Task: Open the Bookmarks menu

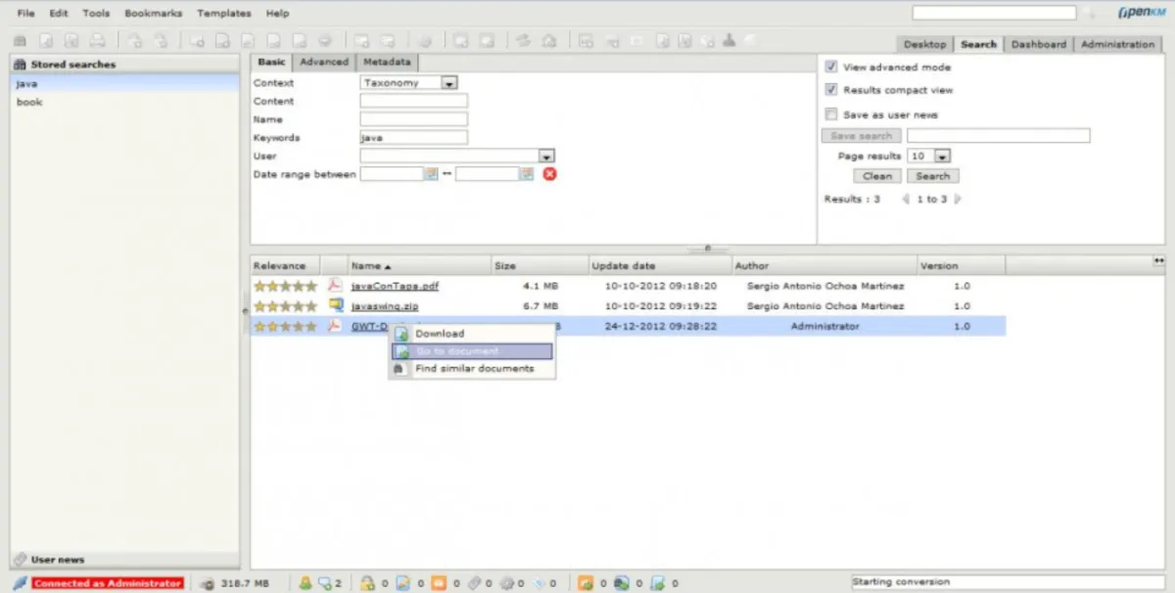Action: tap(154, 14)
